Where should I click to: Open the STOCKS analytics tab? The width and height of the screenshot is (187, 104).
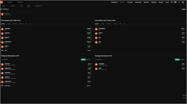click(13, 6)
